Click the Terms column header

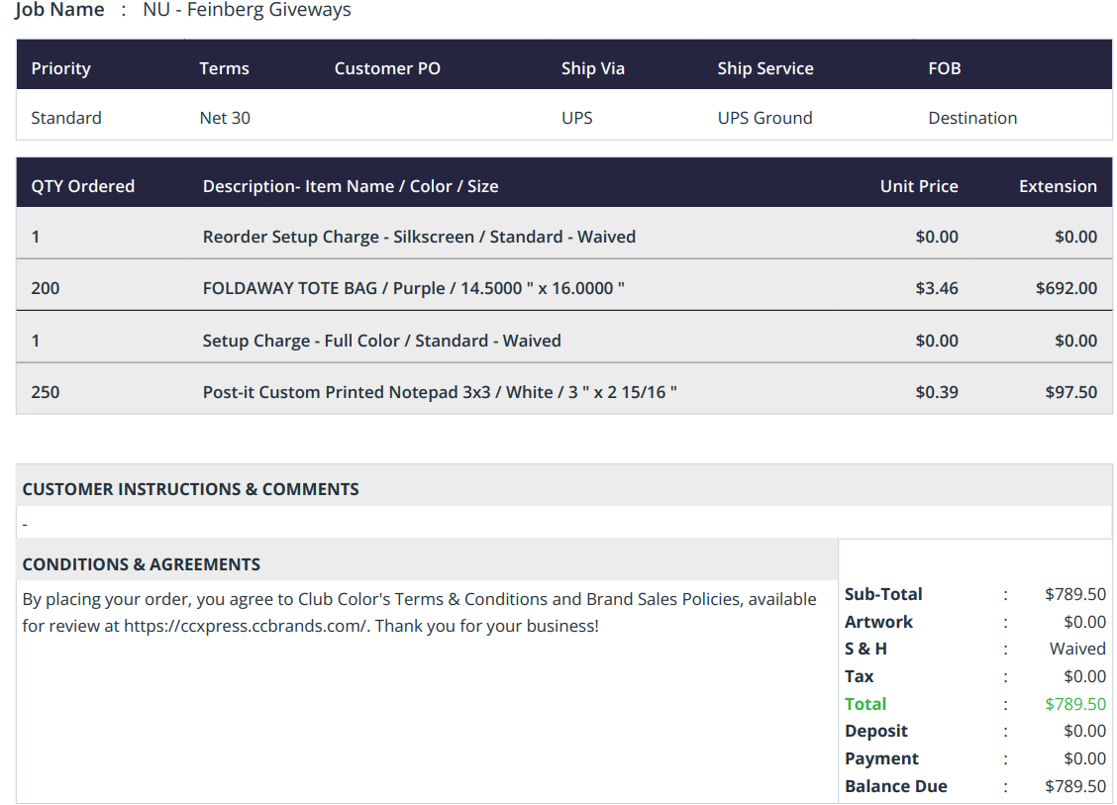[224, 68]
